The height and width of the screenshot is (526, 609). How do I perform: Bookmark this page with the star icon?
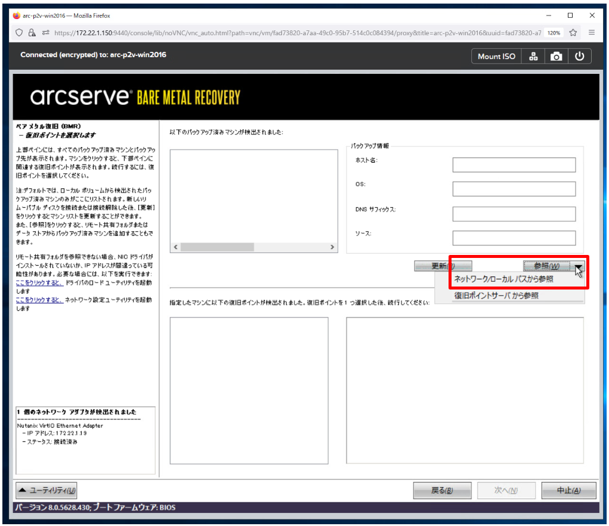pos(573,33)
